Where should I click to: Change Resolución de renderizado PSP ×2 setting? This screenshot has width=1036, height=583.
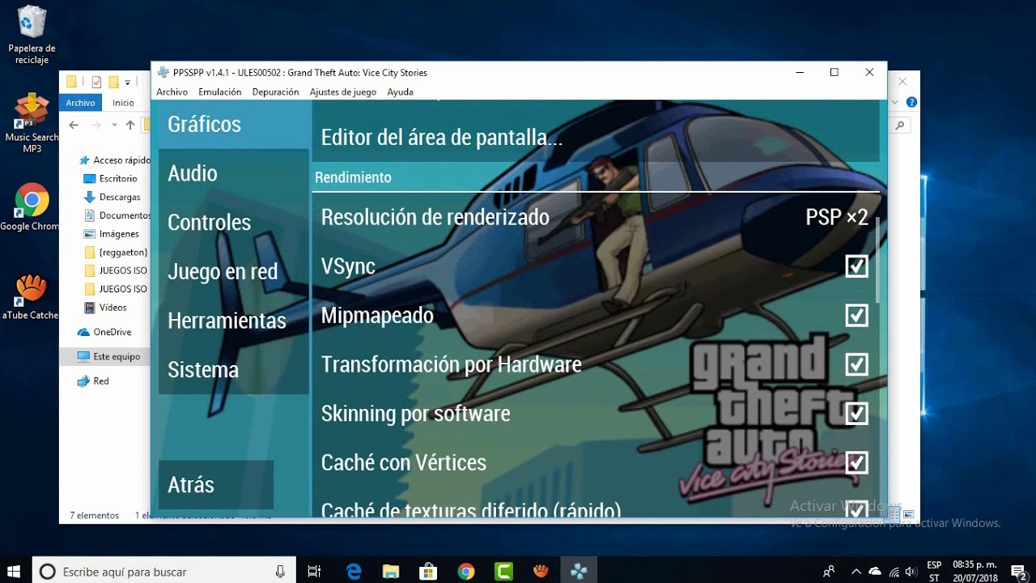pyautogui.click(x=596, y=217)
